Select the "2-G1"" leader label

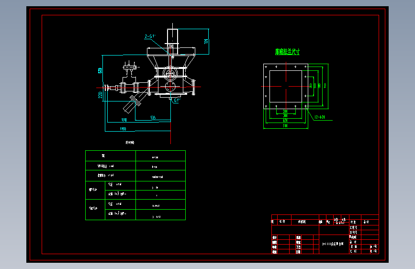pyautogui.click(x=150, y=36)
